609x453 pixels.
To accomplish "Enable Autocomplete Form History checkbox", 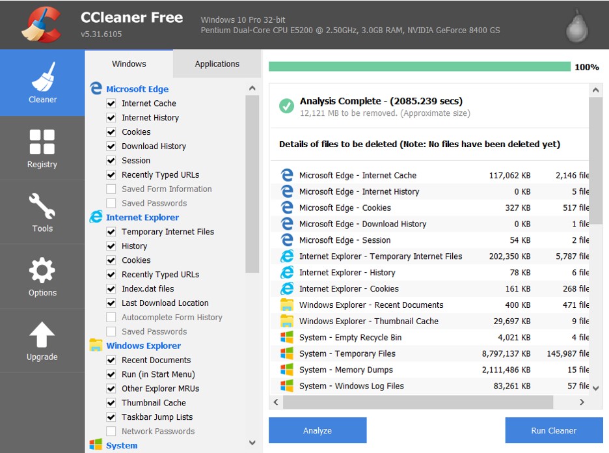I will coord(111,318).
